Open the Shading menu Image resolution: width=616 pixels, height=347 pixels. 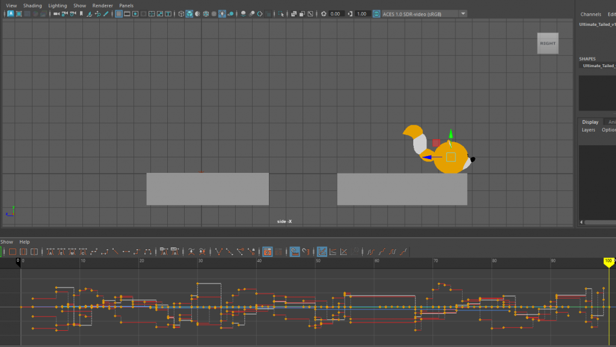(x=32, y=5)
